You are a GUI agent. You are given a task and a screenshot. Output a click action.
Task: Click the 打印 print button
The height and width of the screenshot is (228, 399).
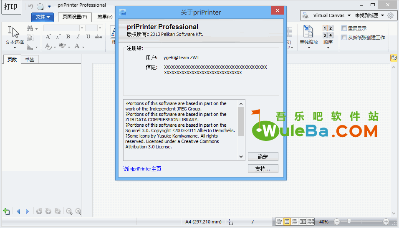[11, 7]
